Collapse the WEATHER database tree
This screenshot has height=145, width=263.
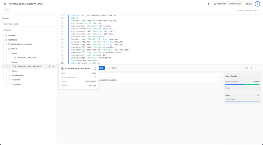(4, 40)
